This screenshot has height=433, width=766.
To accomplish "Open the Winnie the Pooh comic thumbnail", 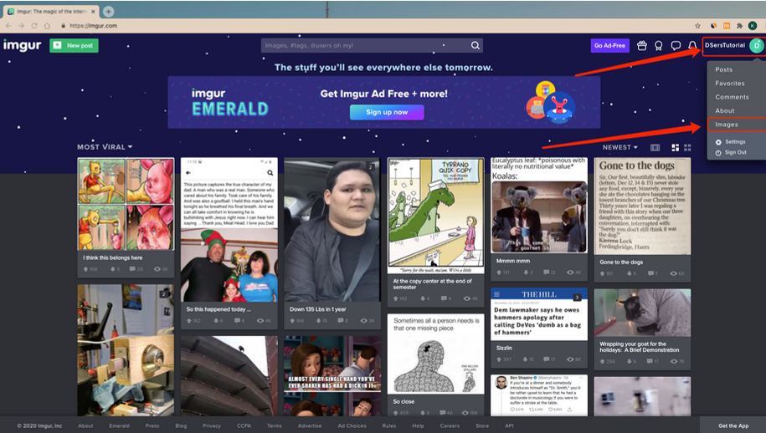I will [x=126, y=204].
